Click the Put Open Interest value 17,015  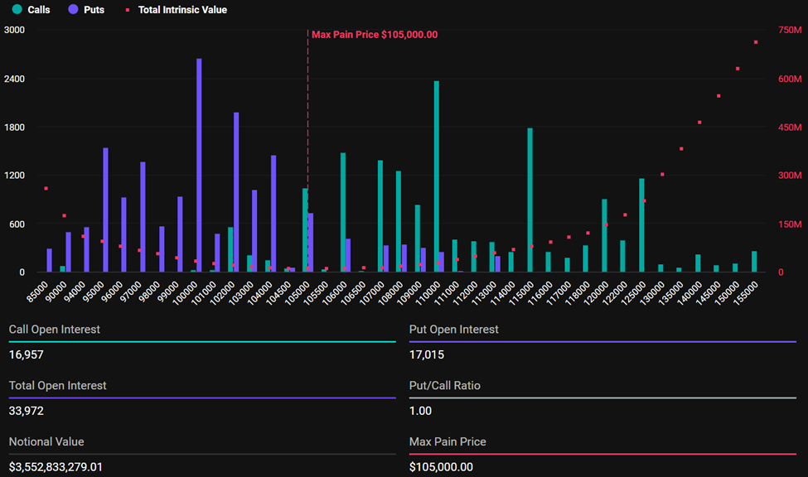coord(427,354)
